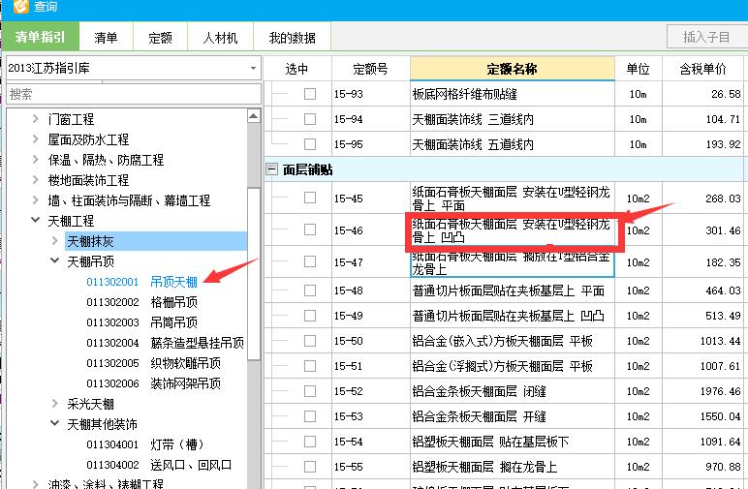The image size is (748, 489).
Task: Check the box for quota 15-54
Action: [x=310, y=442]
